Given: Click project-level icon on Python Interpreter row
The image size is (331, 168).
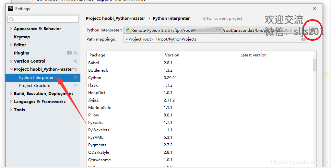Looking at the screenshot, I should point(76,78).
